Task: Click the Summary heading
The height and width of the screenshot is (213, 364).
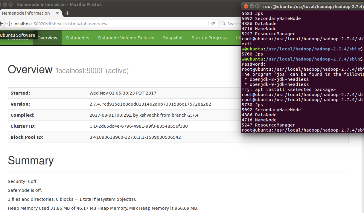Action: pyautogui.click(x=31, y=160)
